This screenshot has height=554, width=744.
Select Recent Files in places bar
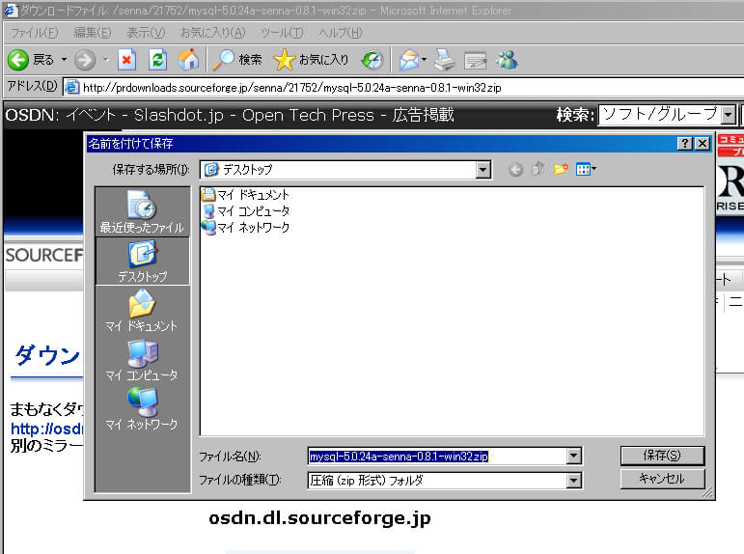[x=142, y=211]
